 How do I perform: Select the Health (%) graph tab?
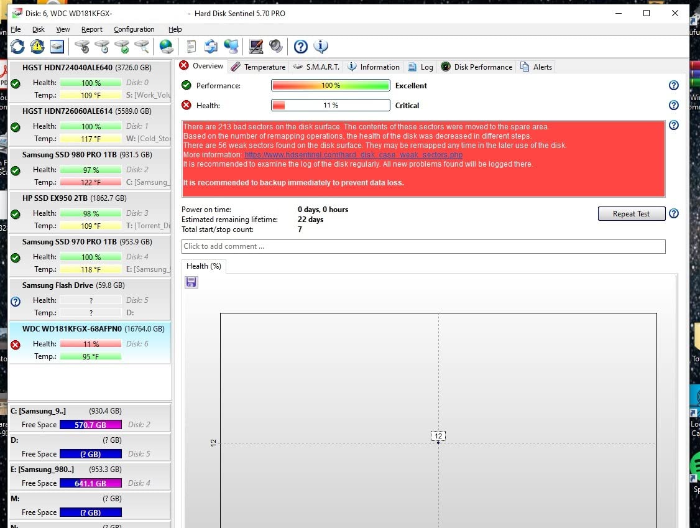(203, 266)
